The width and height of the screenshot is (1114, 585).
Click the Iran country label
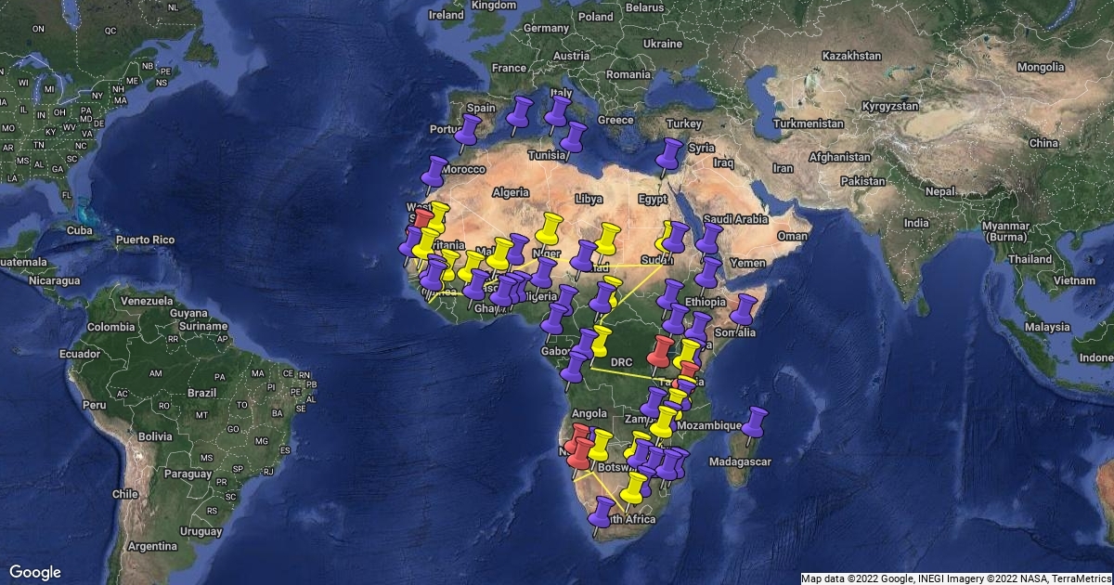coord(783,168)
